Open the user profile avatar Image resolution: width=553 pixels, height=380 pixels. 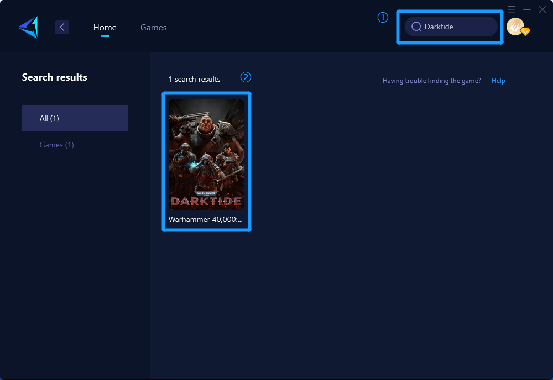coord(517,27)
